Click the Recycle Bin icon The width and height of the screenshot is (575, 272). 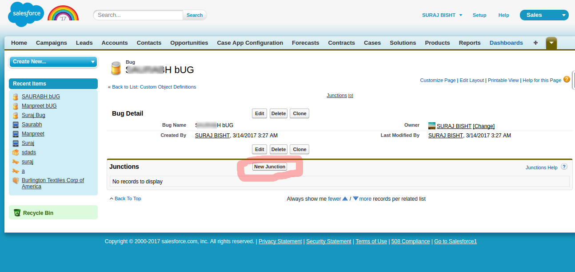(17, 213)
